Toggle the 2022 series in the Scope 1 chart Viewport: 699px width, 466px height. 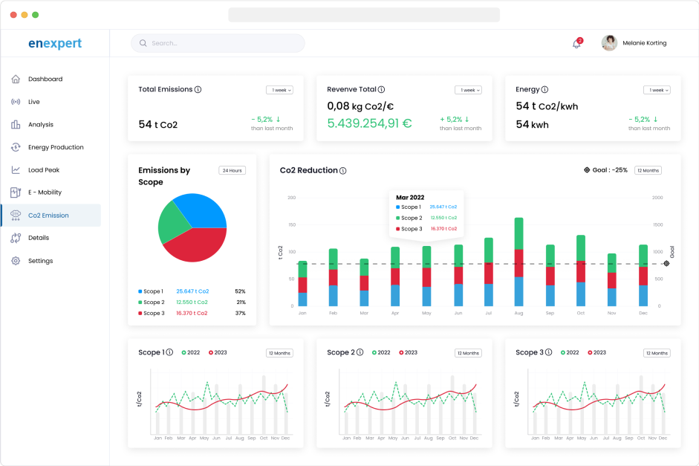(x=191, y=352)
